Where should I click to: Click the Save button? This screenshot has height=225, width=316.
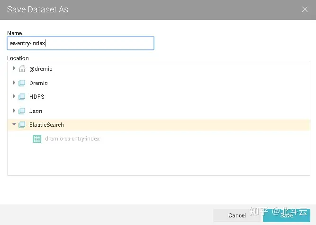coord(286,216)
